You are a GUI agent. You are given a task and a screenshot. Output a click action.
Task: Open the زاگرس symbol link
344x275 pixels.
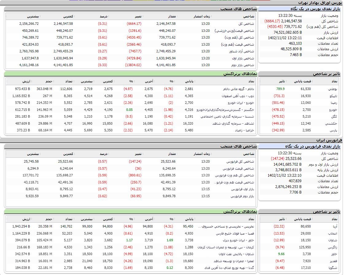333,247
